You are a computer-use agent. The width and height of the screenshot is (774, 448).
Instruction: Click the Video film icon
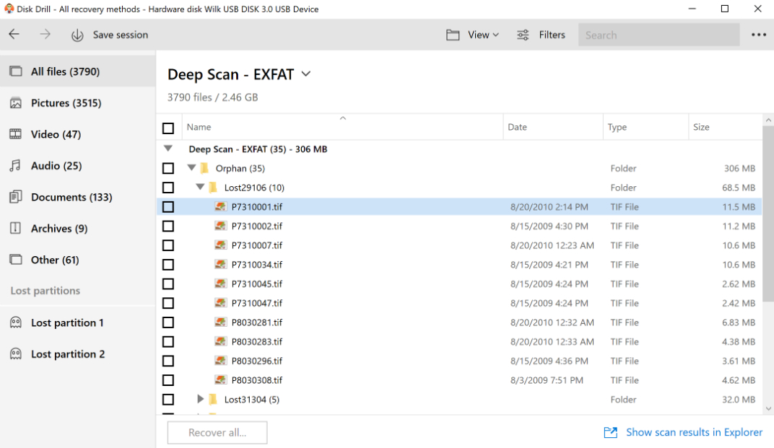[x=16, y=134]
